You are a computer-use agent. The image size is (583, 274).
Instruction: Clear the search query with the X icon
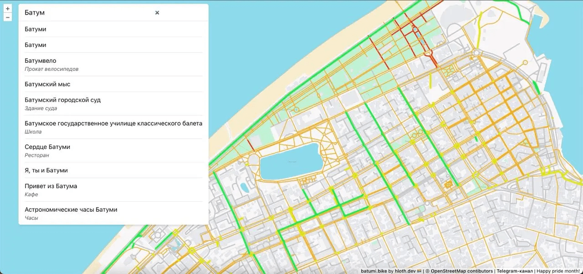coord(157,13)
